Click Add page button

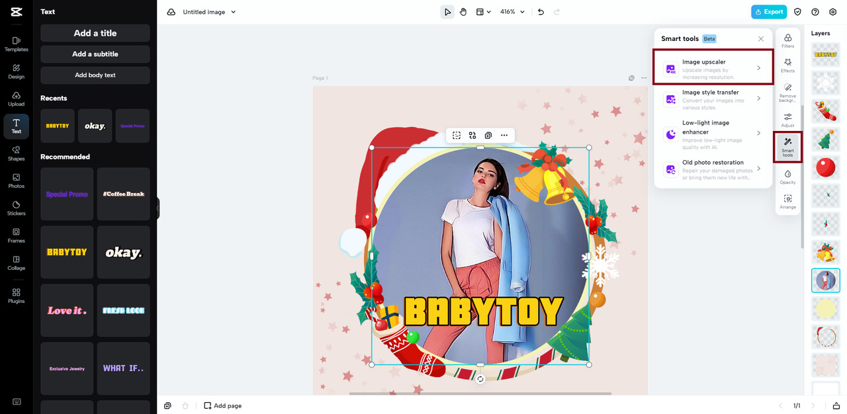[x=222, y=405]
